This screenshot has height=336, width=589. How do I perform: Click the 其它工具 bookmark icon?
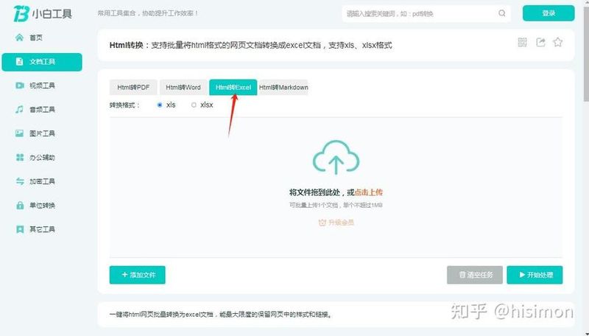click(x=20, y=229)
